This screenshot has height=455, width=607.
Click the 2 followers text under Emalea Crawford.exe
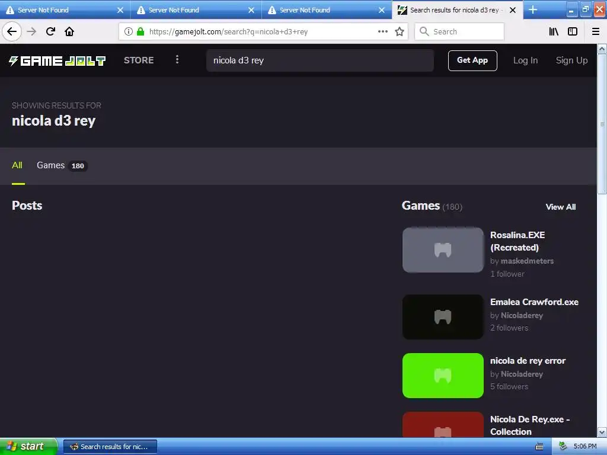(509, 328)
